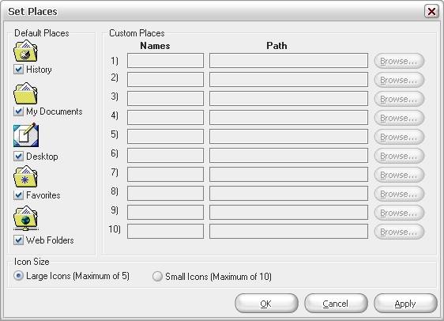Image resolution: width=444 pixels, height=321 pixels.
Task: Uncheck the History checkbox
Action: (18, 70)
